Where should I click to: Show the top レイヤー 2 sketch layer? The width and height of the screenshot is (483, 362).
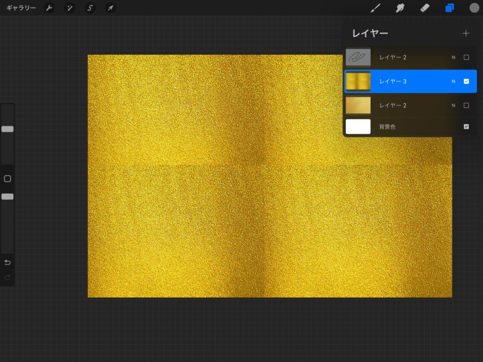pos(466,58)
